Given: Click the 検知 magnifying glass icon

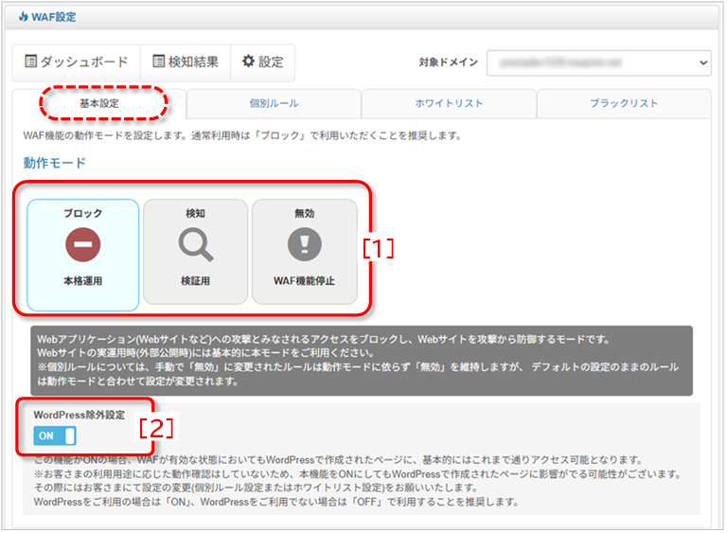Looking at the screenshot, I should tap(196, 245).
